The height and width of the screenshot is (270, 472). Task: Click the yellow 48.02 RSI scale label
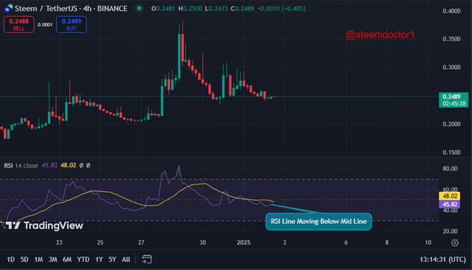[450, 196]
